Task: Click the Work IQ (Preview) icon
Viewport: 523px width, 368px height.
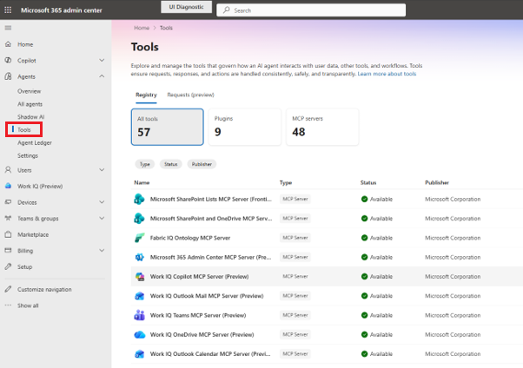Action: click(x=8, y=186)
